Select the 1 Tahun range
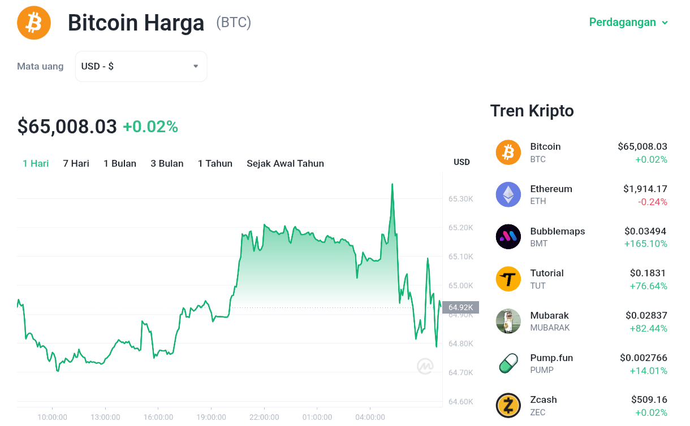The image size is (690, 426). click(215, 163)
